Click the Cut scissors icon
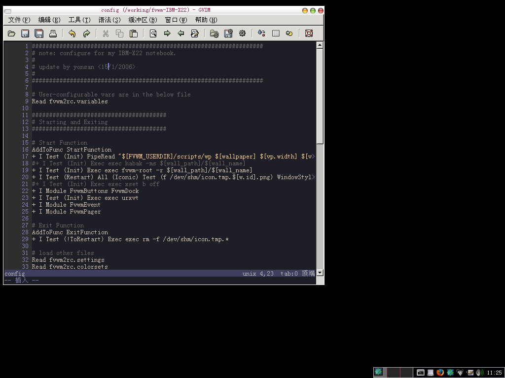The height and width of the screenshot is (378, 505). click(106, 33)
